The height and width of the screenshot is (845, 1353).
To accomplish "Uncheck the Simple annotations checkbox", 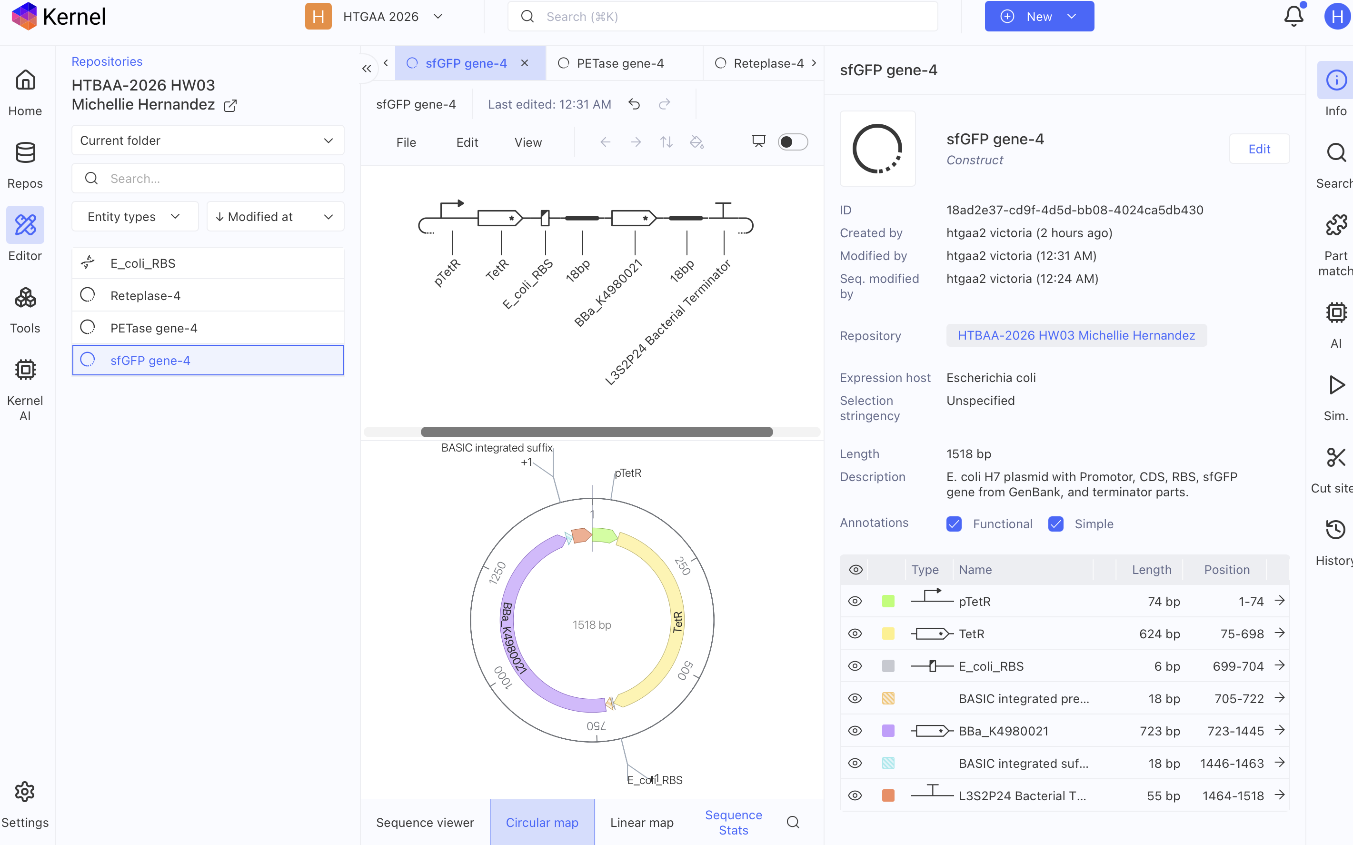I will click(1056, 523).
